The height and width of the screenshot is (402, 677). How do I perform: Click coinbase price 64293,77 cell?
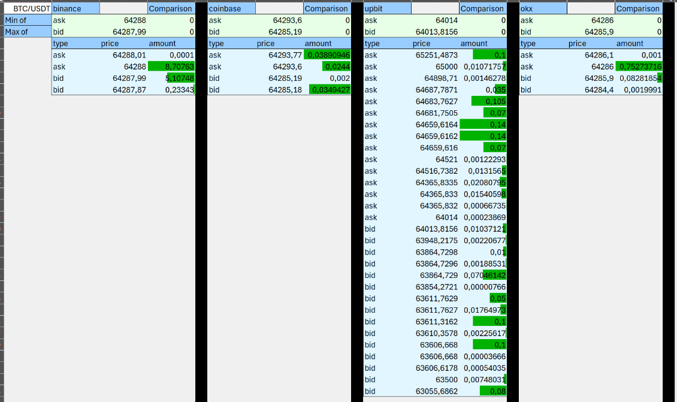pyautogui.click(x=279, y=55)
